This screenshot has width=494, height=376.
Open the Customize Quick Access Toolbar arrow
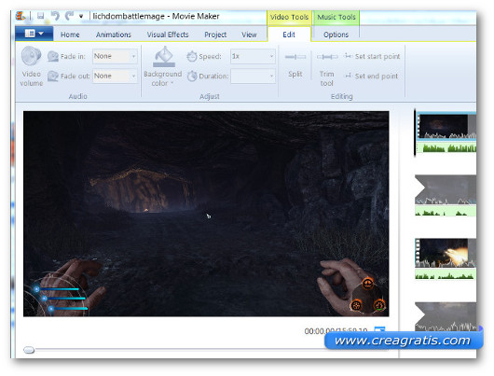(x=81, y=16)
